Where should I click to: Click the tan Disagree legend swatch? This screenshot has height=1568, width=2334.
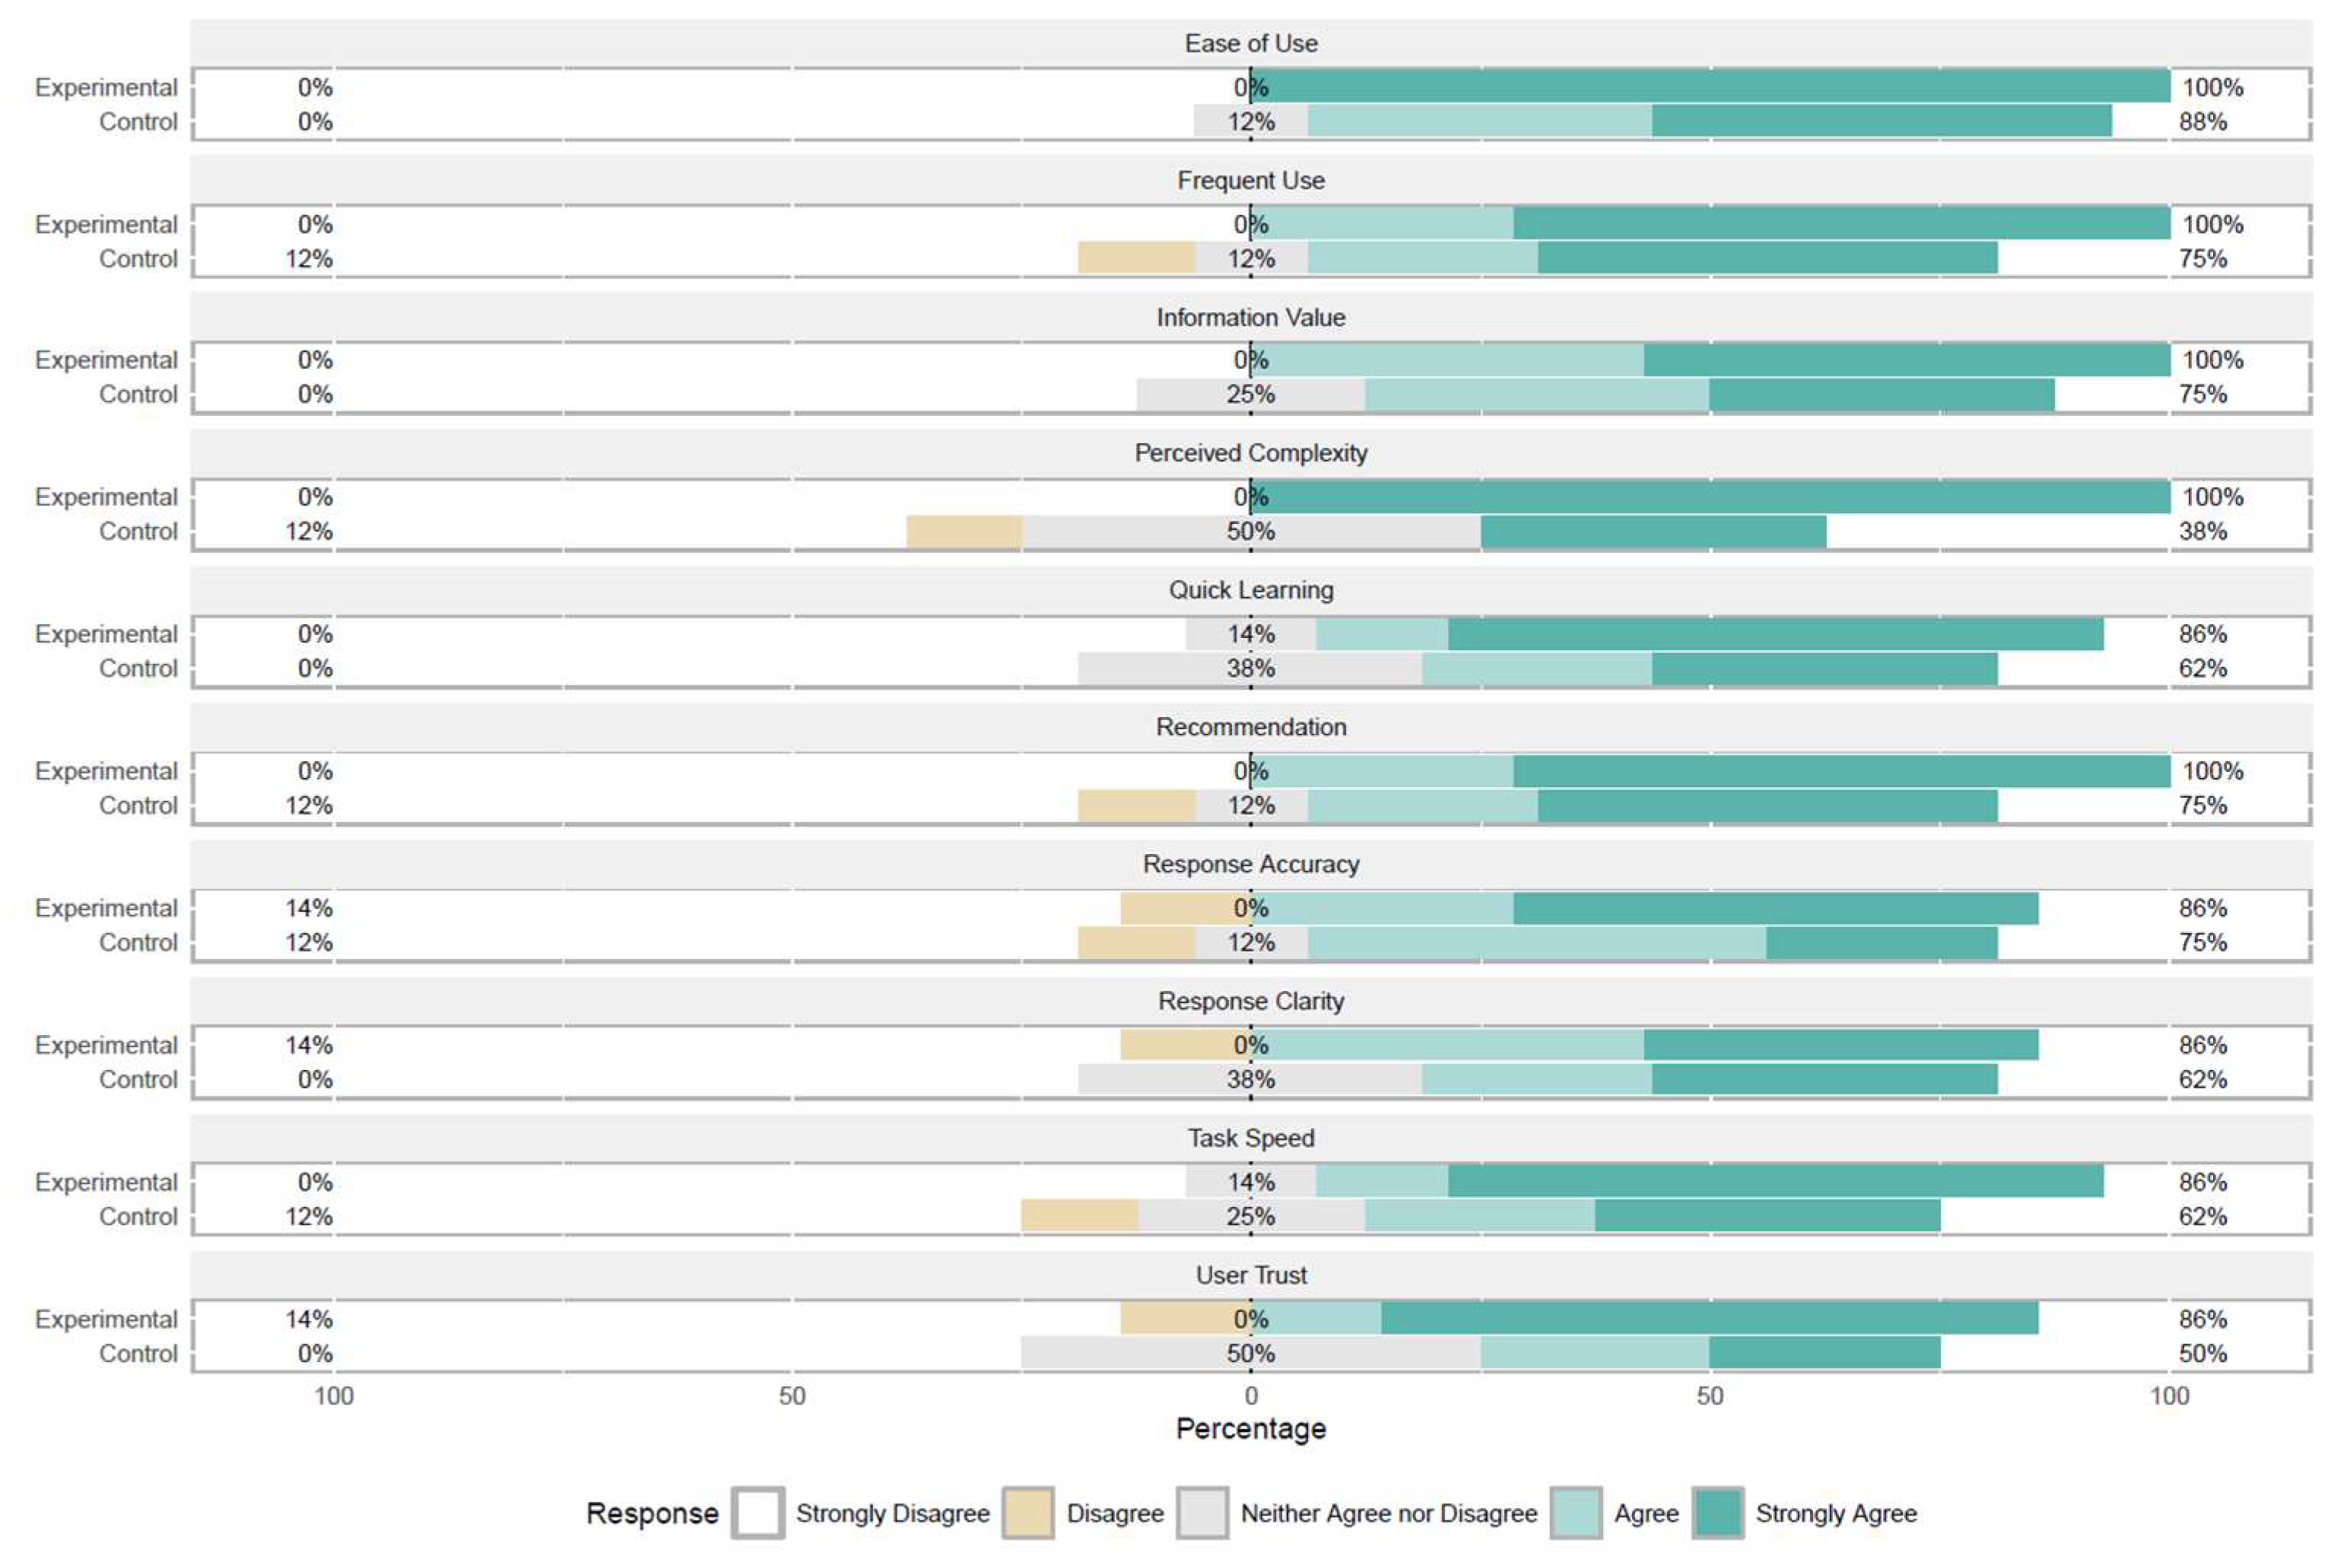(x=1028, y=1512)
